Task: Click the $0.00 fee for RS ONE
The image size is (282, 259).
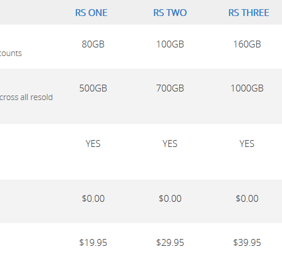Action: coord(93,198)
